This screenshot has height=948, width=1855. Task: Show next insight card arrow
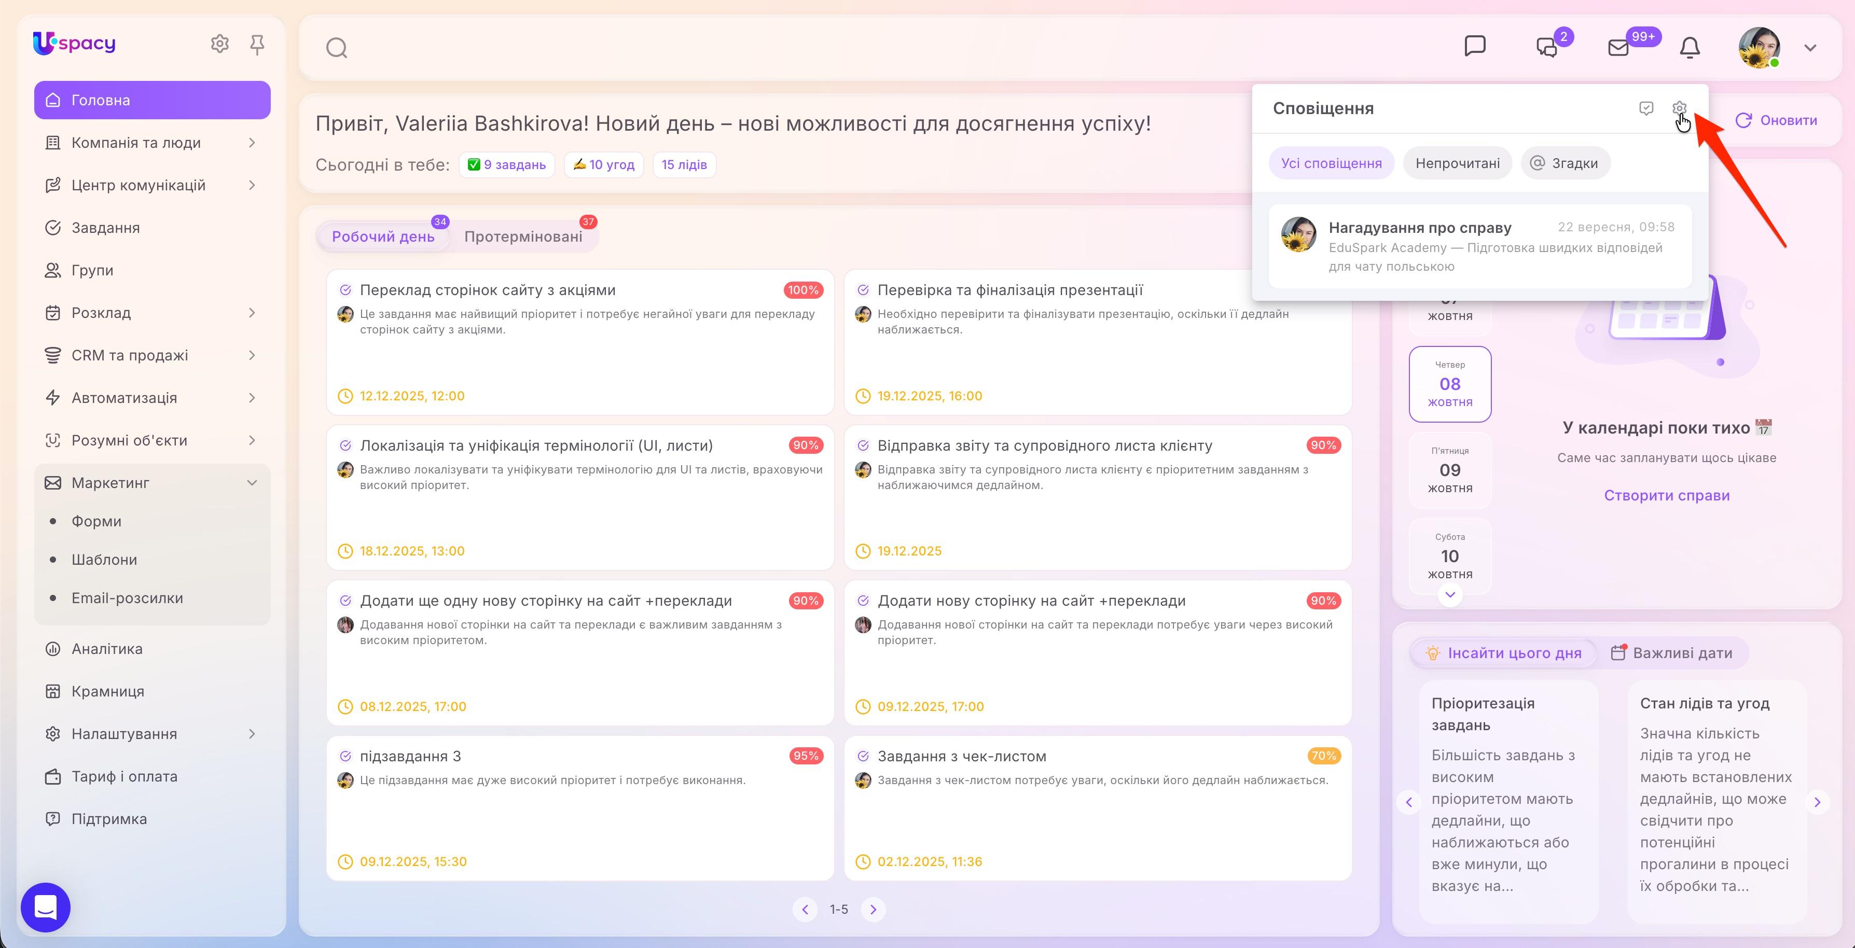(x=1818, y=802)
